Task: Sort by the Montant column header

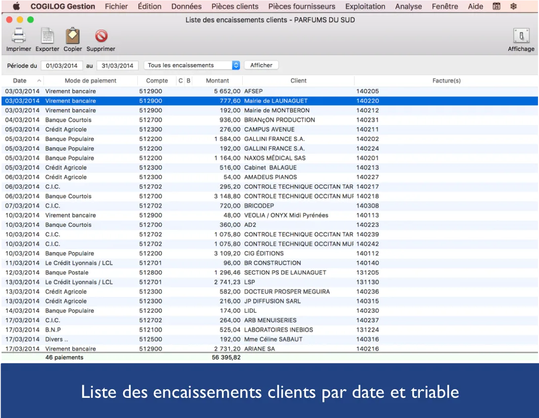Action: [x=217, y=81]
